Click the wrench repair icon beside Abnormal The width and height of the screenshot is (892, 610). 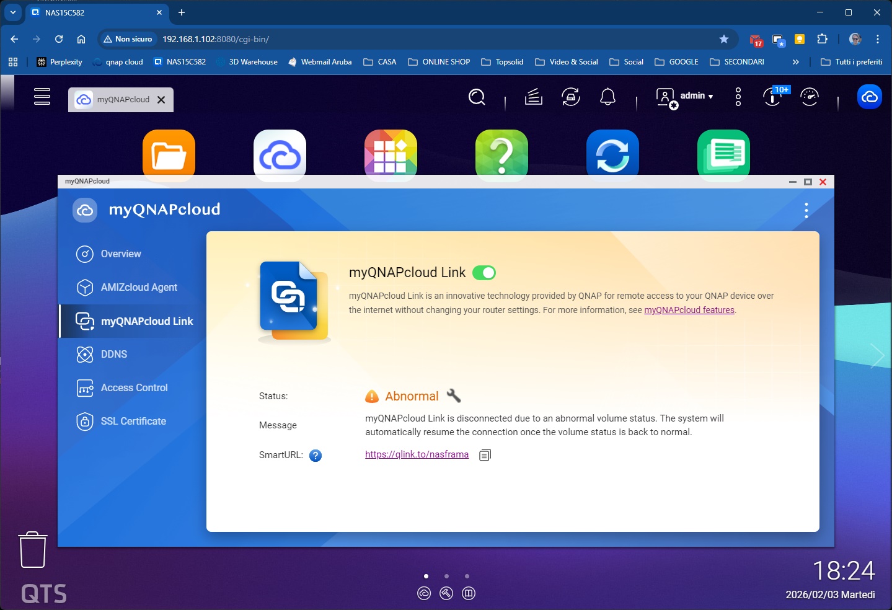coord(454,396)
